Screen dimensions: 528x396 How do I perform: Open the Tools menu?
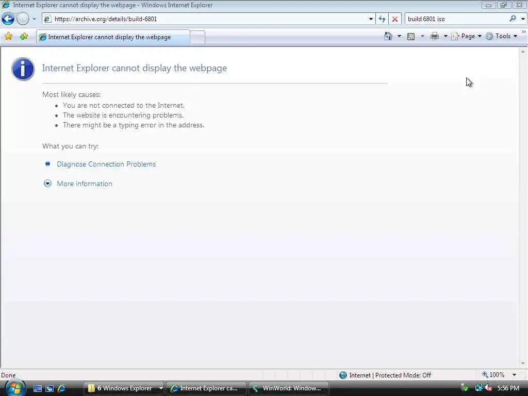(501, 36)
